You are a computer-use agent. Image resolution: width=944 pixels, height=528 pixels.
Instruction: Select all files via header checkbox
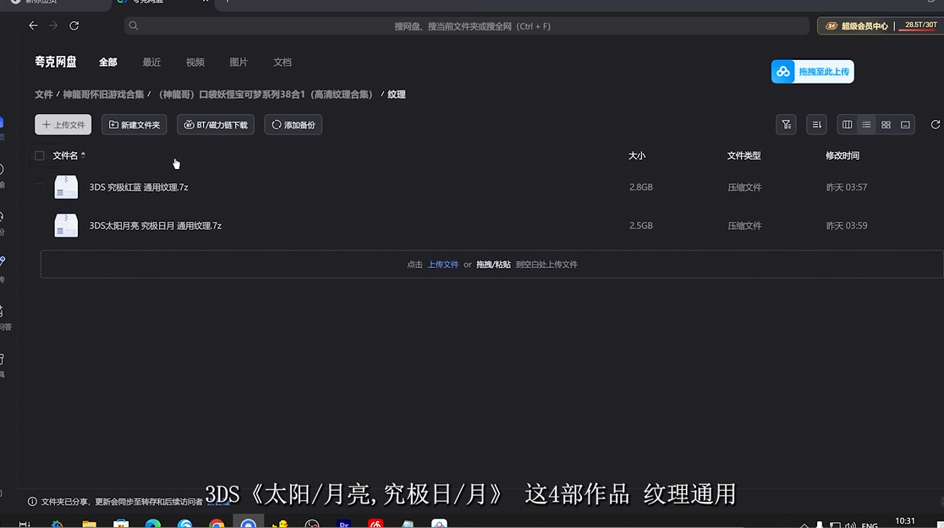38,155
